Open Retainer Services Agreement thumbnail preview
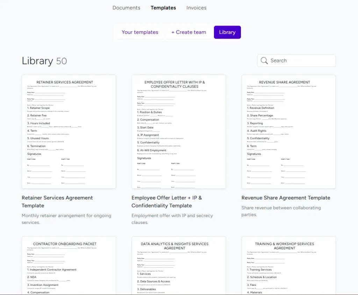358x295 pixels. [x=69, y=132]
